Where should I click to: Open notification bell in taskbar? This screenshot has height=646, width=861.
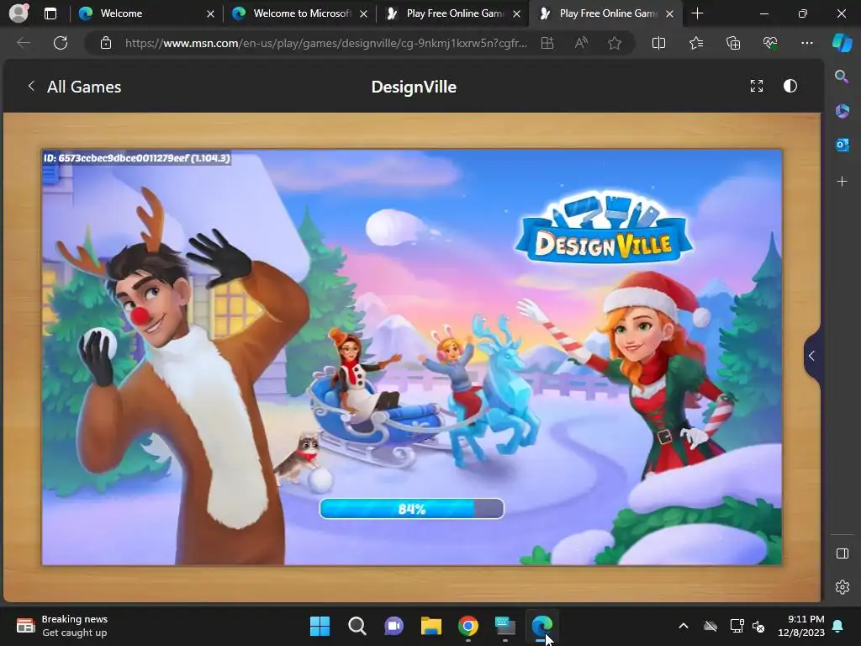[838, 626]
